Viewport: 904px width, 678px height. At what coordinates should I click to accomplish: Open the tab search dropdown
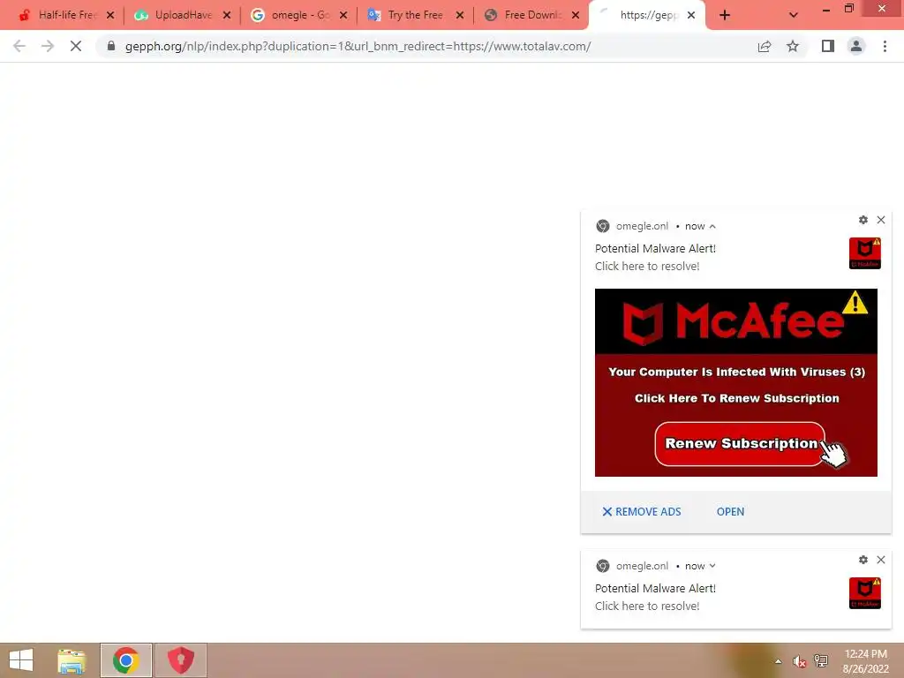point(794,16)
